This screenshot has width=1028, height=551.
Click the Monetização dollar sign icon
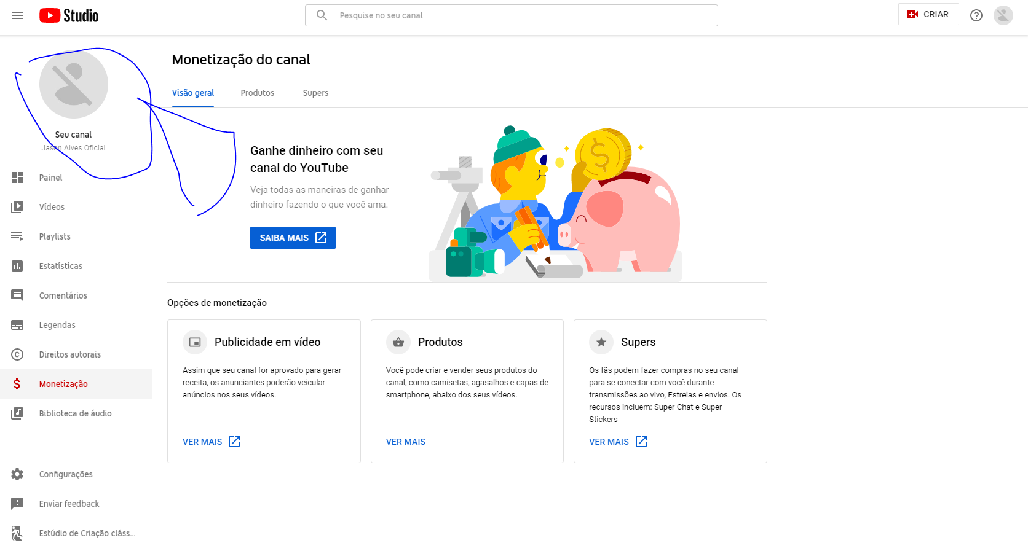[x=17, y=384]
